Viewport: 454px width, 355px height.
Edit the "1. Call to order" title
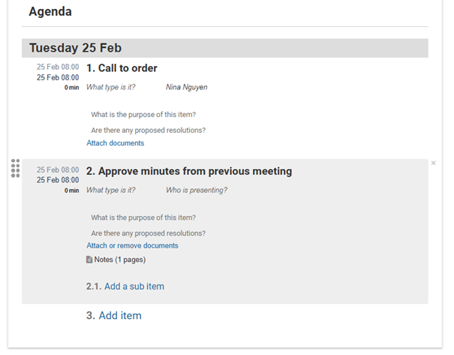pyautogui.click(x=122, y=68)
